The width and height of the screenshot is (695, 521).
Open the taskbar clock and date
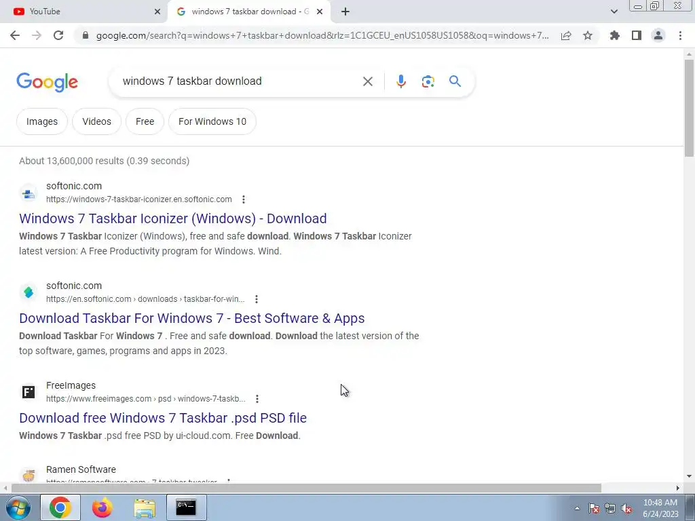pos(660,508)
